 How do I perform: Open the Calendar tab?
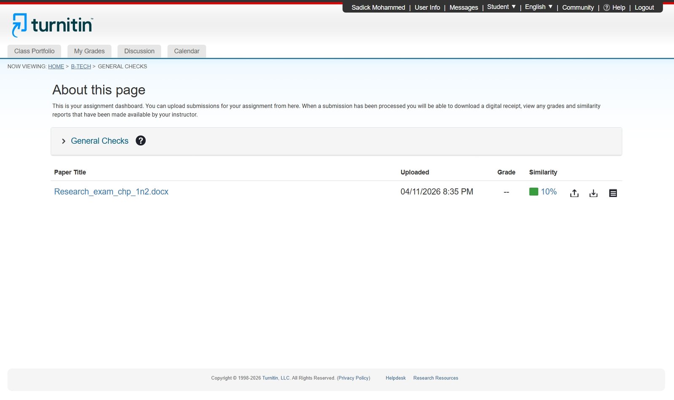click(x=187, y=51)
